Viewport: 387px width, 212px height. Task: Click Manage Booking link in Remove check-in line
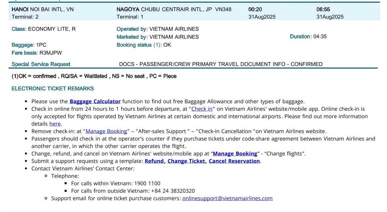coord(106,131)
